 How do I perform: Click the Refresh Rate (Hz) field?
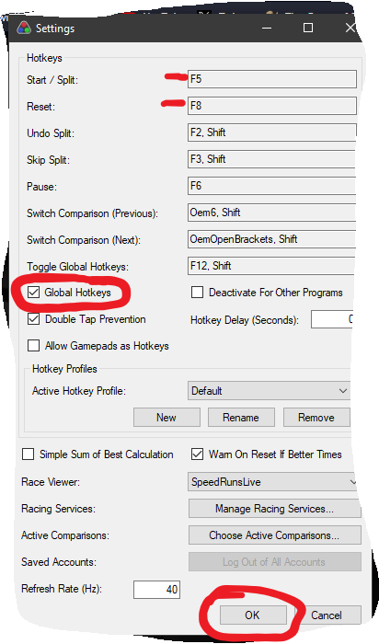157,590
